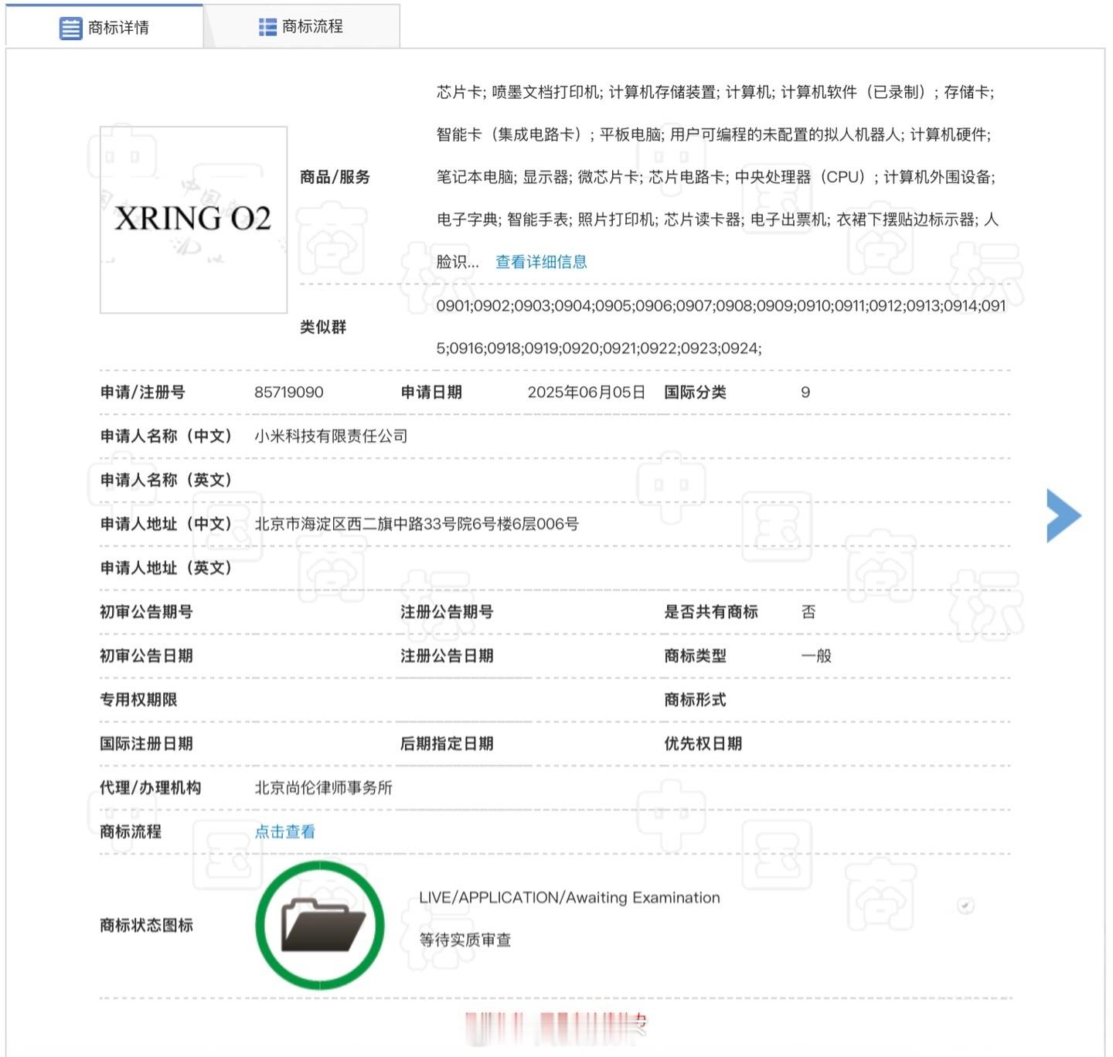Click the 商标状态图标 label

(x=146, y=925)
